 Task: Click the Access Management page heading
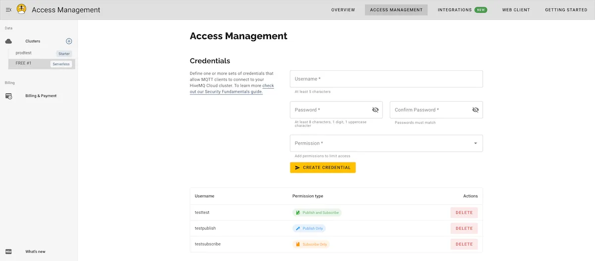coord(238,36)
